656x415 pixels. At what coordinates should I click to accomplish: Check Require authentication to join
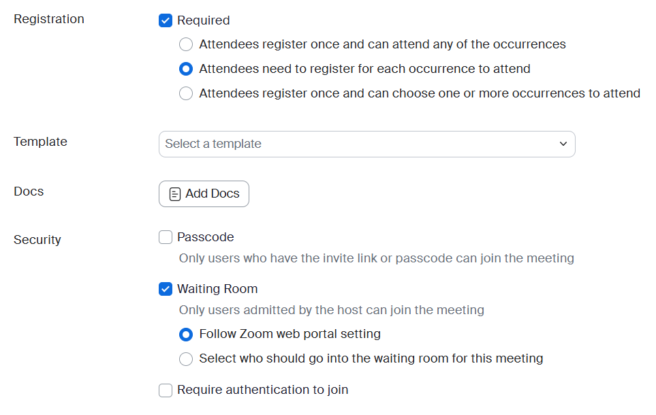[x=166, y=390]
